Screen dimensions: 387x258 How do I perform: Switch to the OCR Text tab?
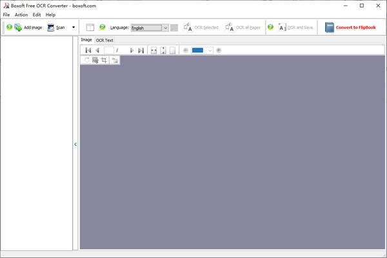[x=104, y=40]
